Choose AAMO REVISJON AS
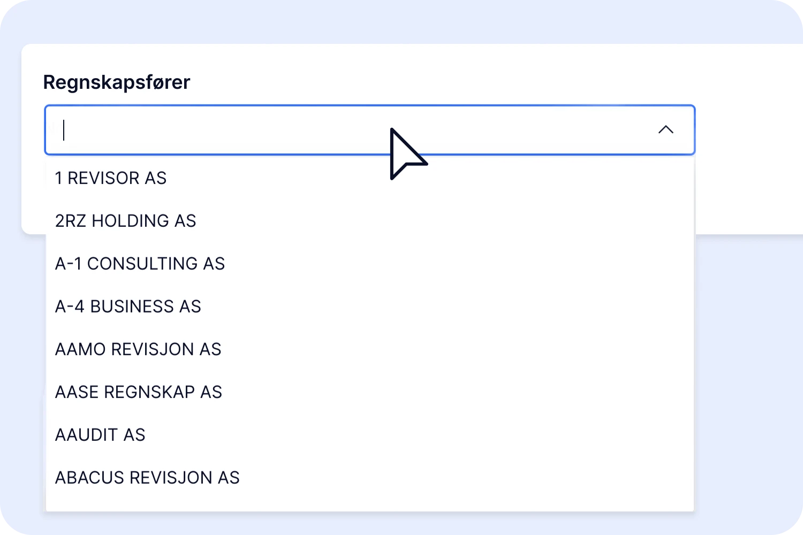The width and height of the screenshot is (803, 535). (x=138, y=349)
